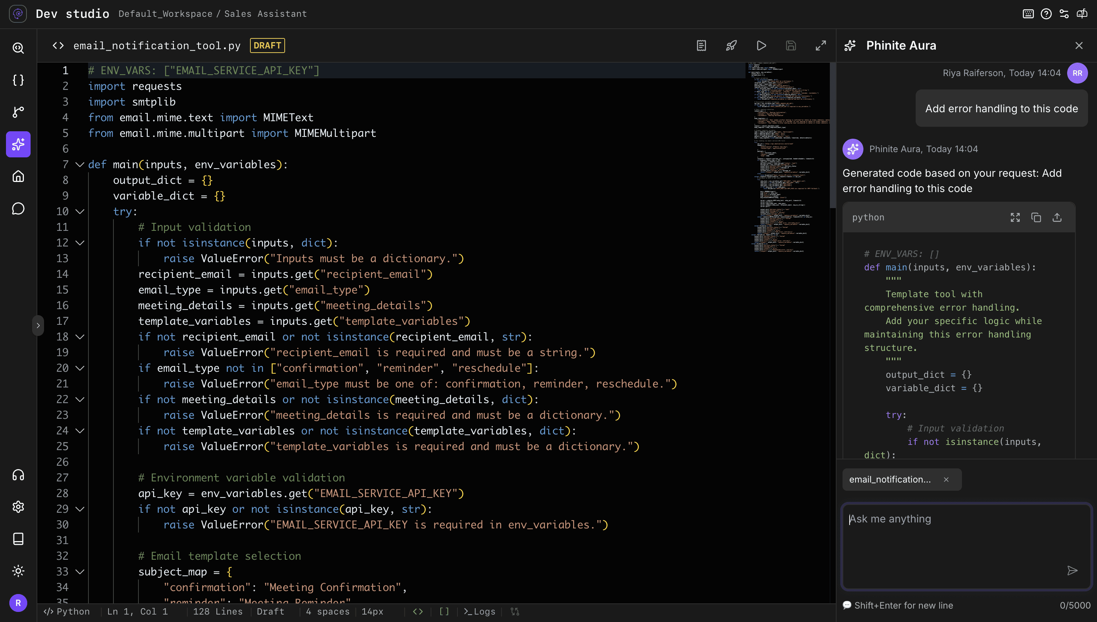Click the Draft status in status bar

271,612
